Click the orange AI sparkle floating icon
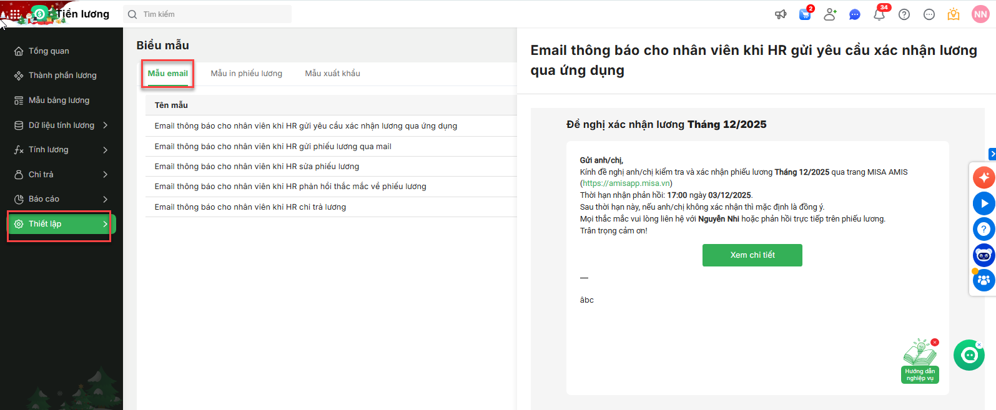Image resolution: width=996 pixels, height=410 pixels. click(984, 177)
